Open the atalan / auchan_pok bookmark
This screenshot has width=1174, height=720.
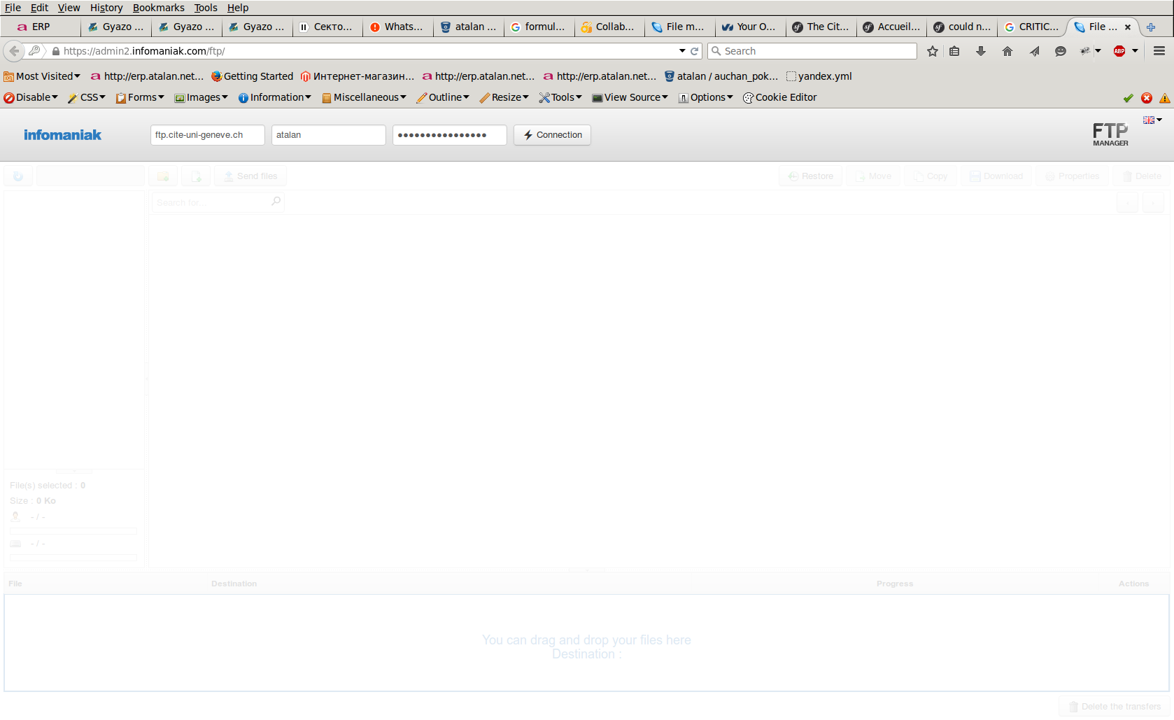tap(721, 76)
